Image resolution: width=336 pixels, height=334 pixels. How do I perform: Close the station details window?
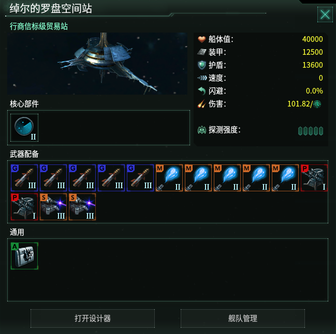tap(325, 14)
